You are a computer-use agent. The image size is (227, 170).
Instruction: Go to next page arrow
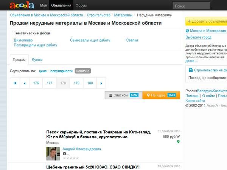[x=101, y=83]
